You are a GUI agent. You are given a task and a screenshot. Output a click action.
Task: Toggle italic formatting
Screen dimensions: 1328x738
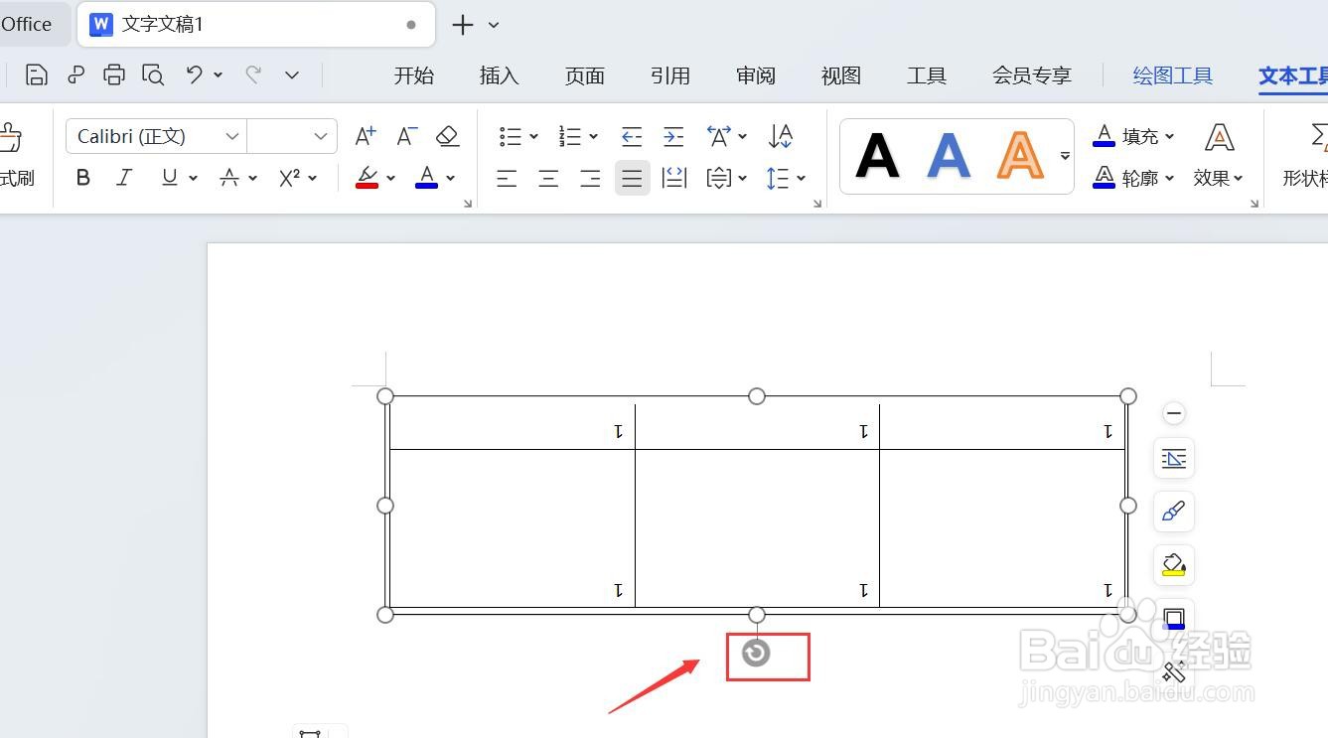pyautogui.click(x=124, y=178)
